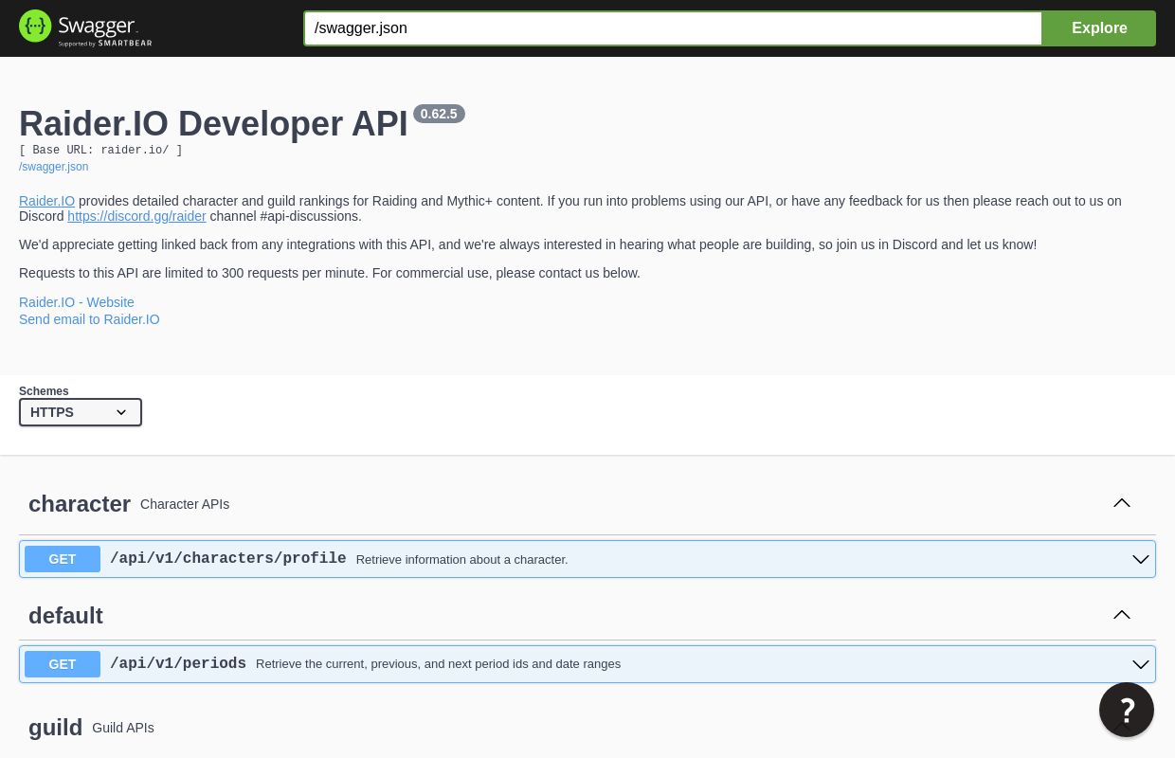Follow the Raider.IO link in description
The image size is (1175, 758).
pyautogui.click(x=46, y=201)
